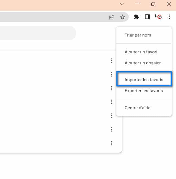This screenshot has width=176, height=179.
Task: Click the bookmarks search field
Action: pyautogui.click(x=38, y=33)
